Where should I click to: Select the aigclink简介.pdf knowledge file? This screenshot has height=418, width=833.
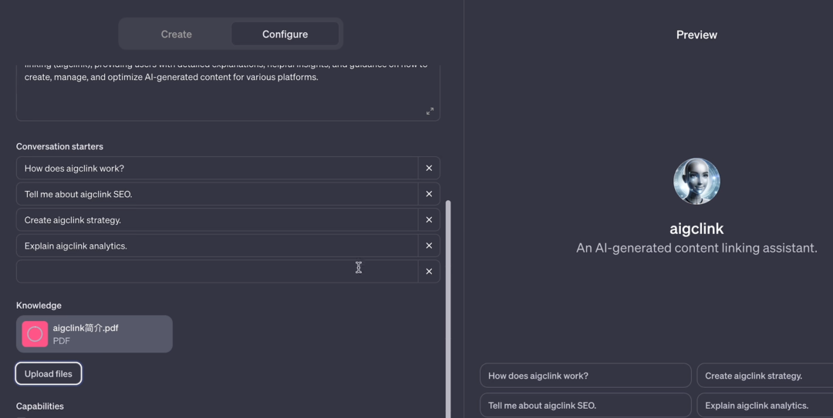[94, 334]
